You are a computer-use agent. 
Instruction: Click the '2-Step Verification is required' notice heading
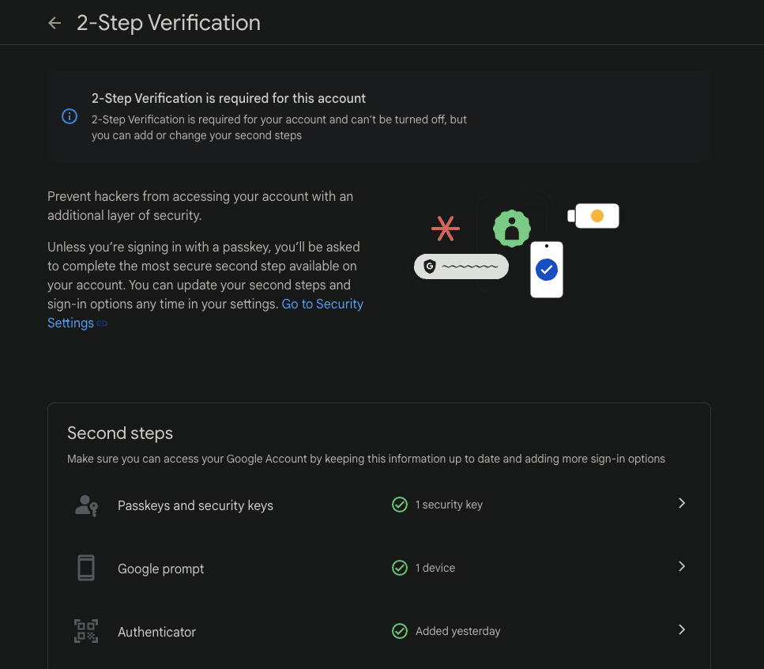pyautogui.click(x=228, y=98)
